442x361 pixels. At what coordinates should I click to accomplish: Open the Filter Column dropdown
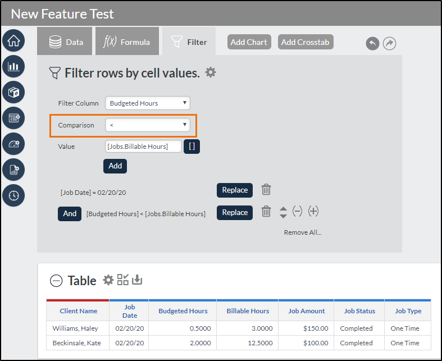(148, 103)
